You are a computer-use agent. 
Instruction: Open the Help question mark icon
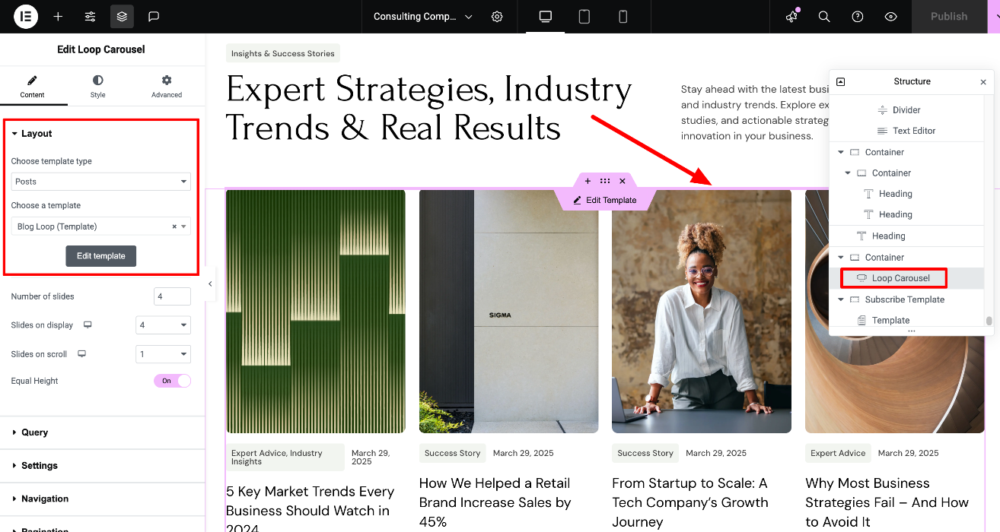click(858, 17)
